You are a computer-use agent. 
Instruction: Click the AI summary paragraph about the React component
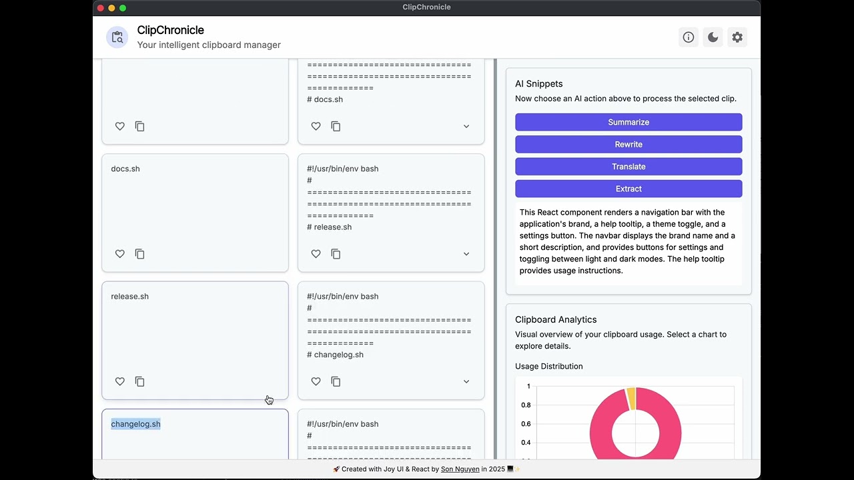(x=628, y=241)
